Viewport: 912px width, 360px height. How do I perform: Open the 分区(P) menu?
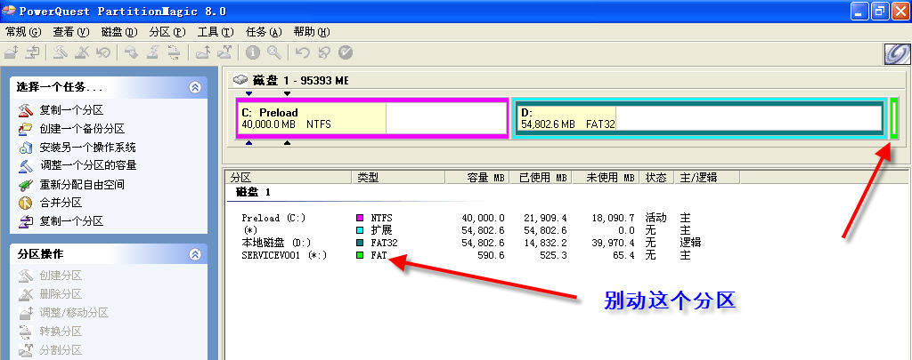point(167,32)
